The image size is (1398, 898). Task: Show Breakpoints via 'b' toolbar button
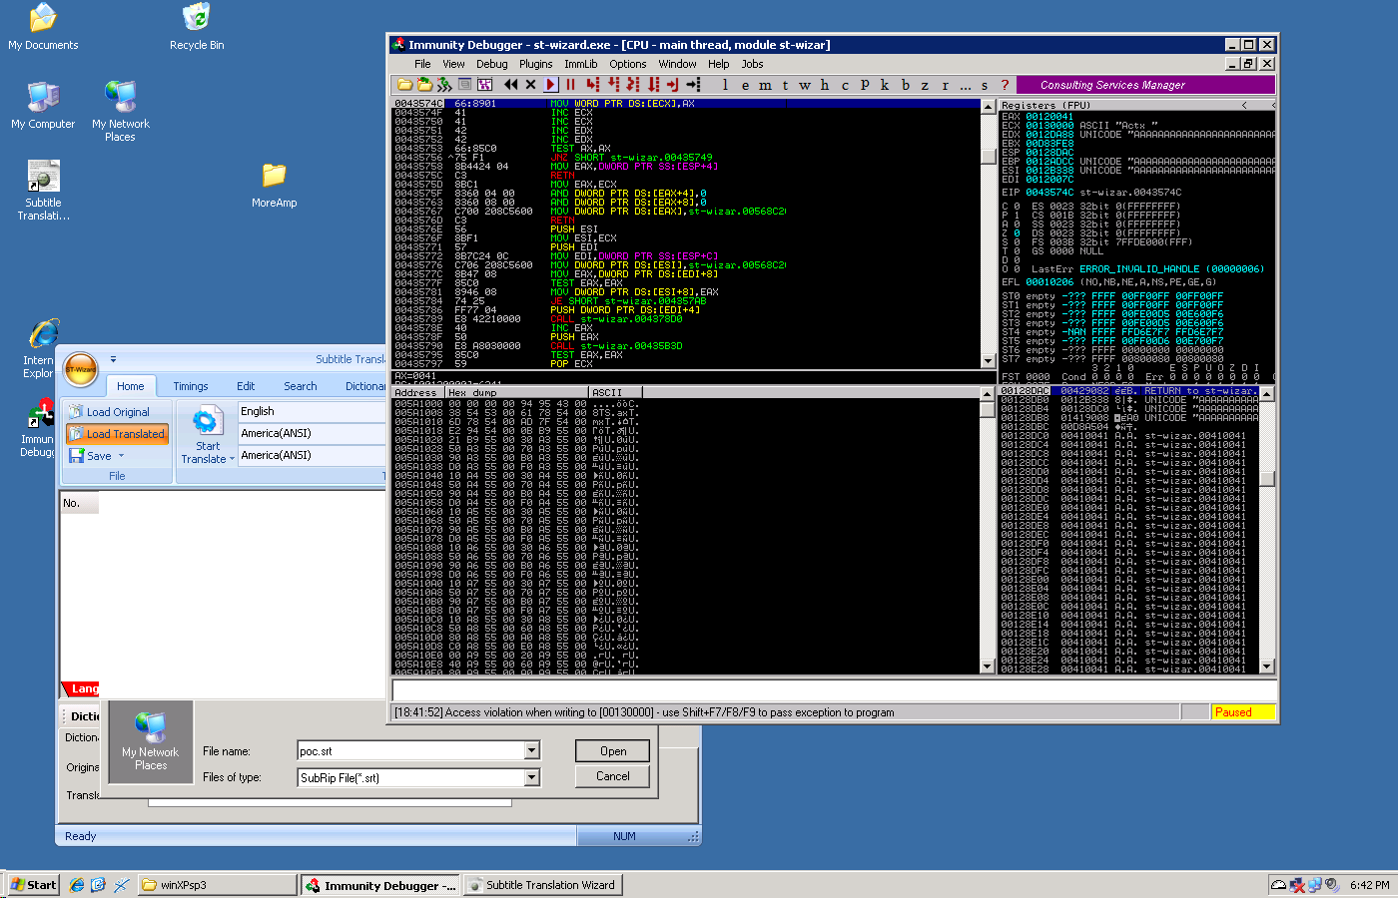click(x=906, y=85)
